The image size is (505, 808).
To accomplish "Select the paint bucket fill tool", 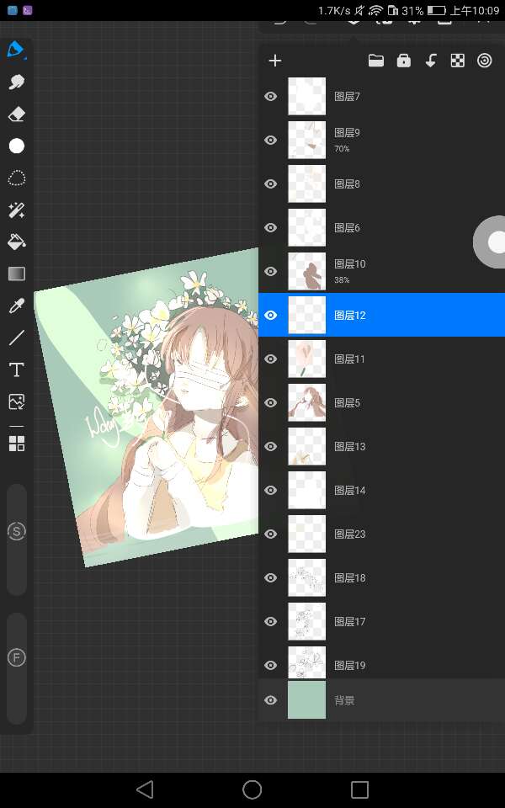I will pyautogui.click(x=17, y=242).
